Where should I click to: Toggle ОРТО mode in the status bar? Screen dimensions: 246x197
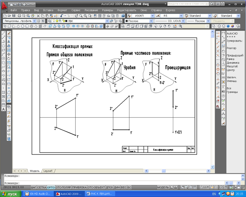pyautogui.click(x=51, y=187)
